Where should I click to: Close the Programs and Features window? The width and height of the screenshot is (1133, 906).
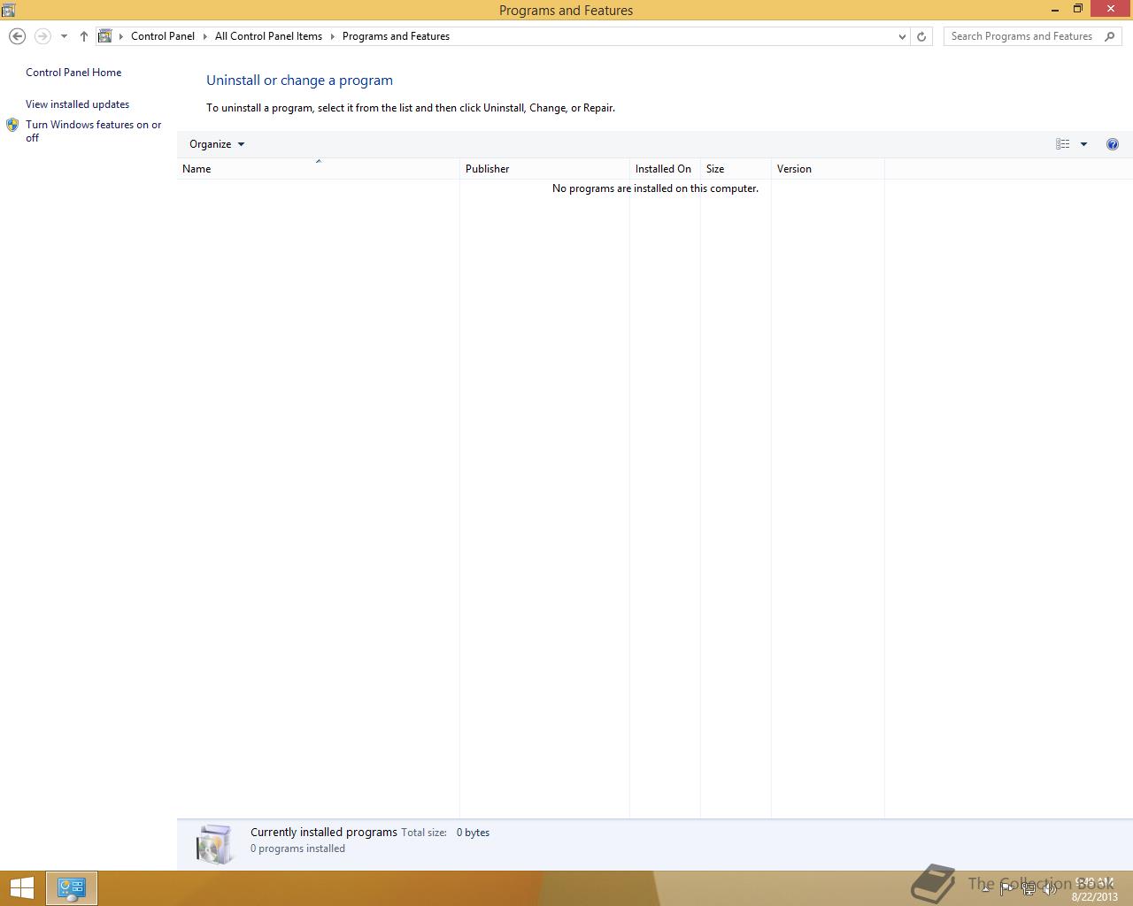pyautogui.click(x=1111, y=10)
